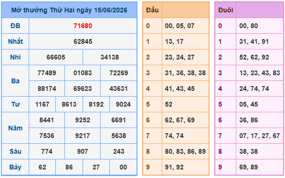Viewport: 285px width, 178px height.
Task: Select the Tư prize number 8613
Action: click(x=69, y=104)
